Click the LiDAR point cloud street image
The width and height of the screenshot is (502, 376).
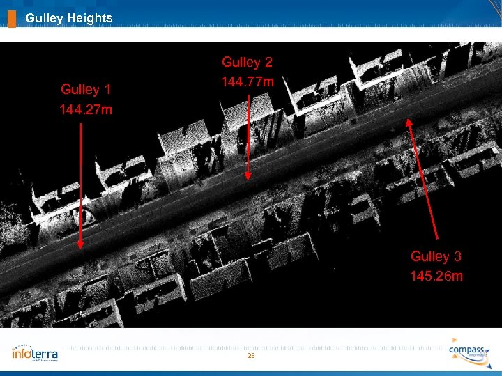tap(251, 185)
